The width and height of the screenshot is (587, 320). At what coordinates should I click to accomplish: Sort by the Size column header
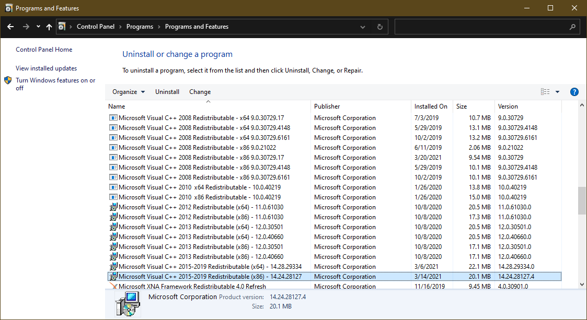tap(474, 106)
